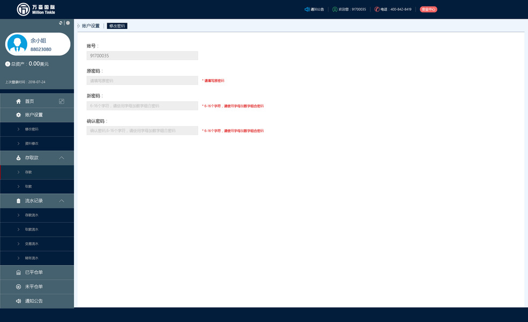Collapse the 流水记录 section chevron
The width and height of the screenshot is (528, 322).
pos(62,201)
